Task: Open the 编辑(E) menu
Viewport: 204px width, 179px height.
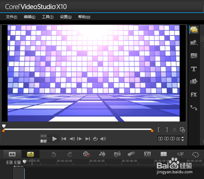Action: [x=29, y=17]
